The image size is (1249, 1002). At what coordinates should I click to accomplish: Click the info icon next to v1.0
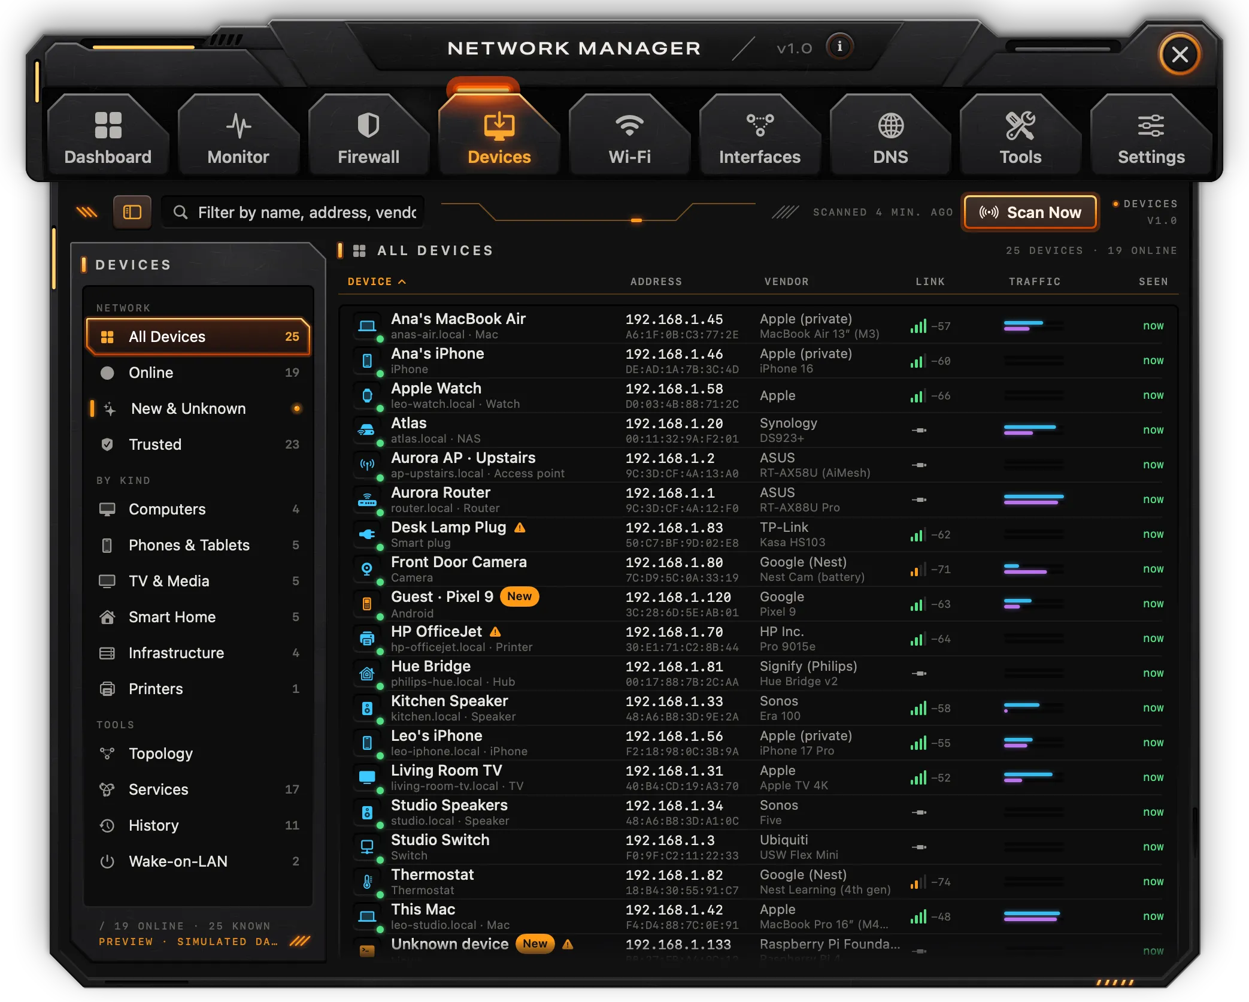(x=839, y=47)
